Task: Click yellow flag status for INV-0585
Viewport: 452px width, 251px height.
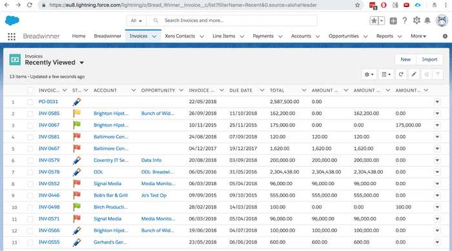Action: [77, 114]
